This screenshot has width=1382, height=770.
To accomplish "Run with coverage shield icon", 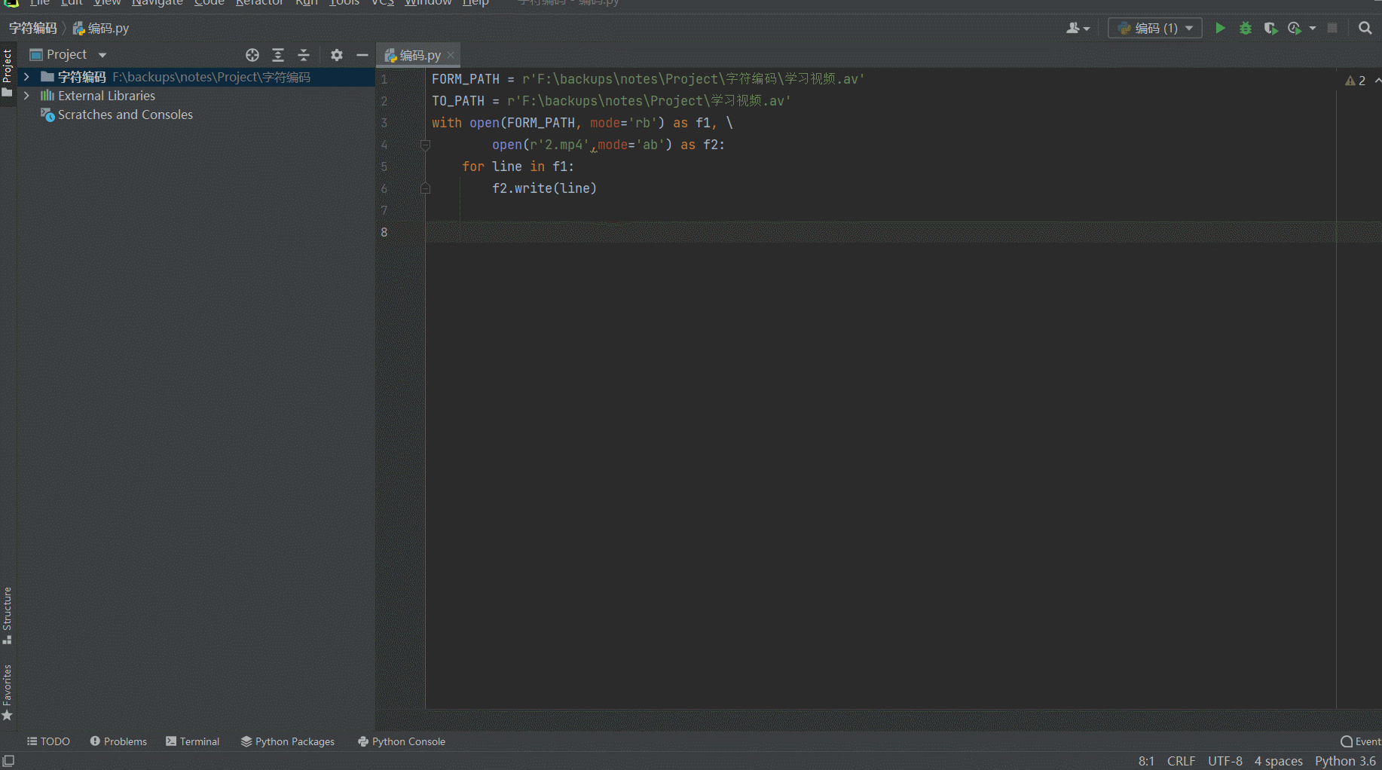I will [1270, 28].
